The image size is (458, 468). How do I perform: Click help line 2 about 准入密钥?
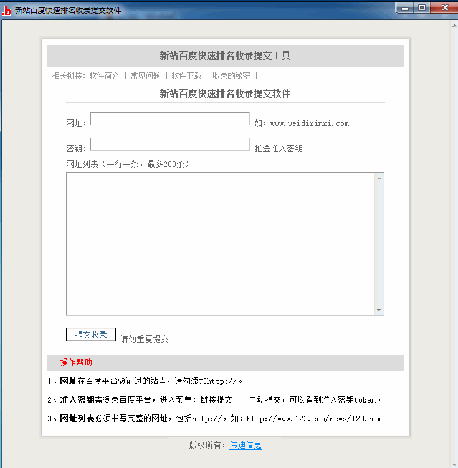click(x=214, y=399)
